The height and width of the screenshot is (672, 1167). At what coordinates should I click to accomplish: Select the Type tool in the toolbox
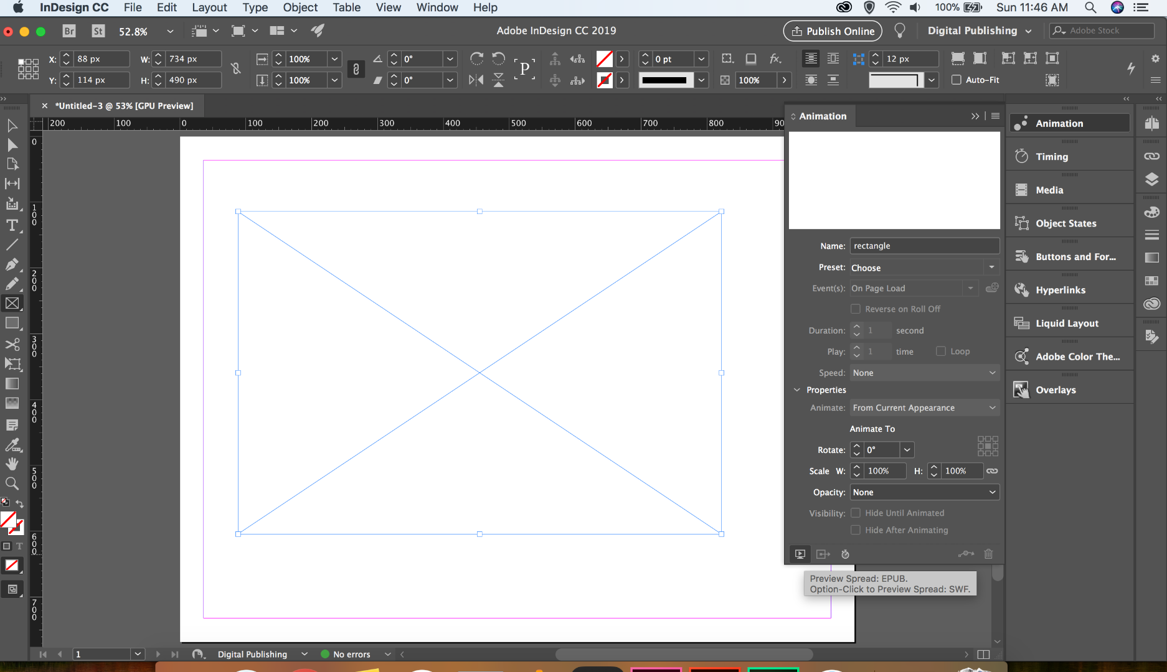point(12,225)
